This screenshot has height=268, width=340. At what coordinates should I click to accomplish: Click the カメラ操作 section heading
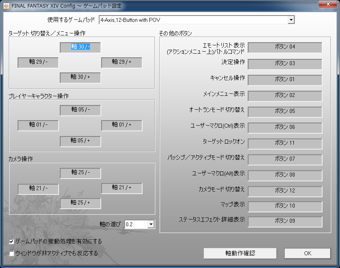[21, 159]
